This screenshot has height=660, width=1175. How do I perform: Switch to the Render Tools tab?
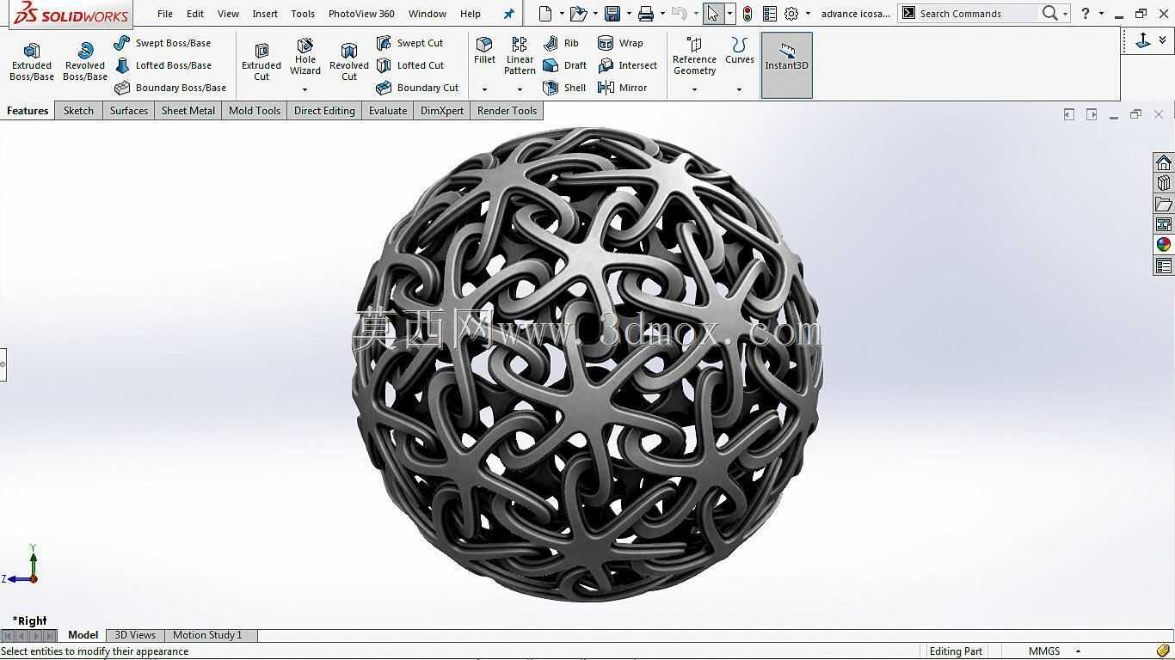tap(507, 111)
